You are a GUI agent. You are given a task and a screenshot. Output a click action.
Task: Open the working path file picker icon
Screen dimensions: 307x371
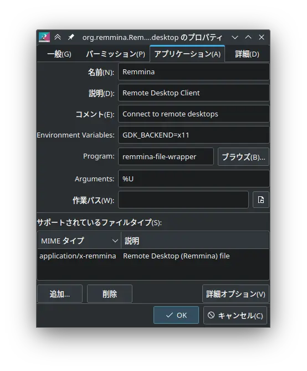[x=261, y=200]
